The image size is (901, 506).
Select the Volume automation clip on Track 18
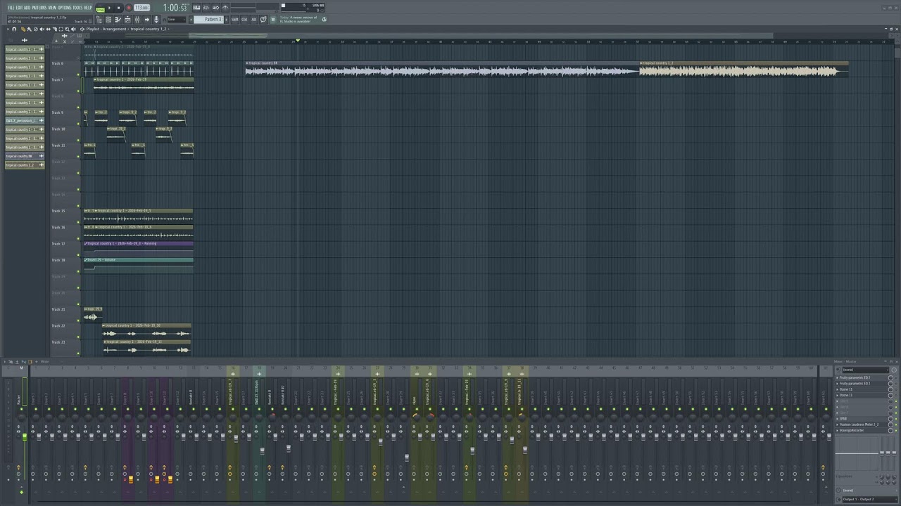coord(138,264)
